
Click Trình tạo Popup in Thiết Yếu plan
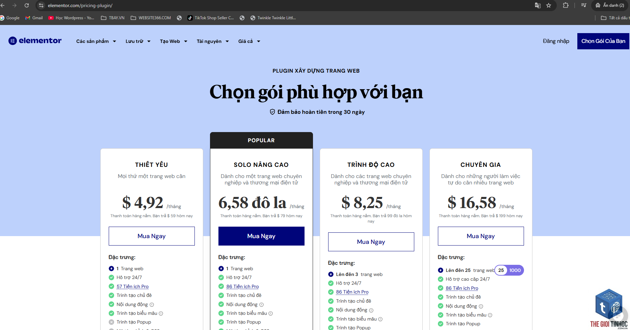coord(134,322)
